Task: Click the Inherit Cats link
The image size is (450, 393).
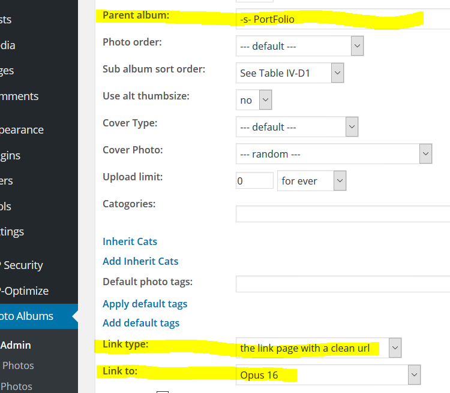Action: 130,241
